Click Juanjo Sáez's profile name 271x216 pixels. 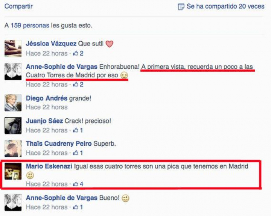tap(44, 121)
